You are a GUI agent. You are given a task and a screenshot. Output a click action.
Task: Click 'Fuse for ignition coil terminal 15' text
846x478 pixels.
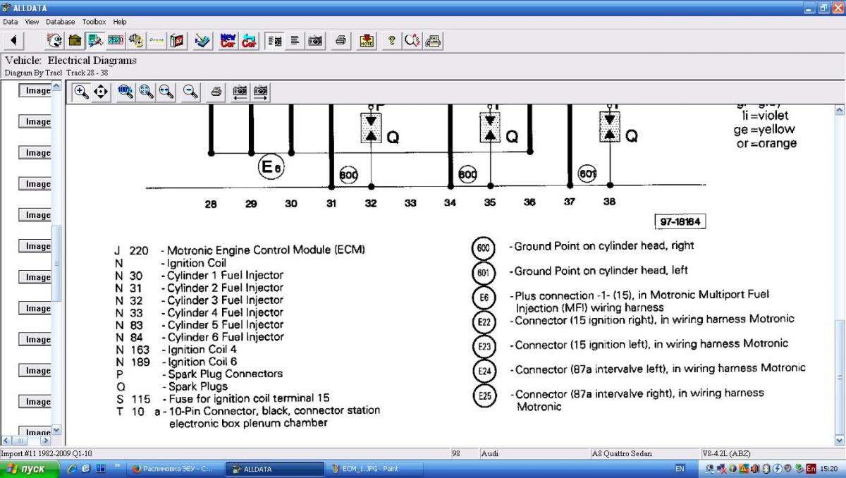(x=248, y=398)
